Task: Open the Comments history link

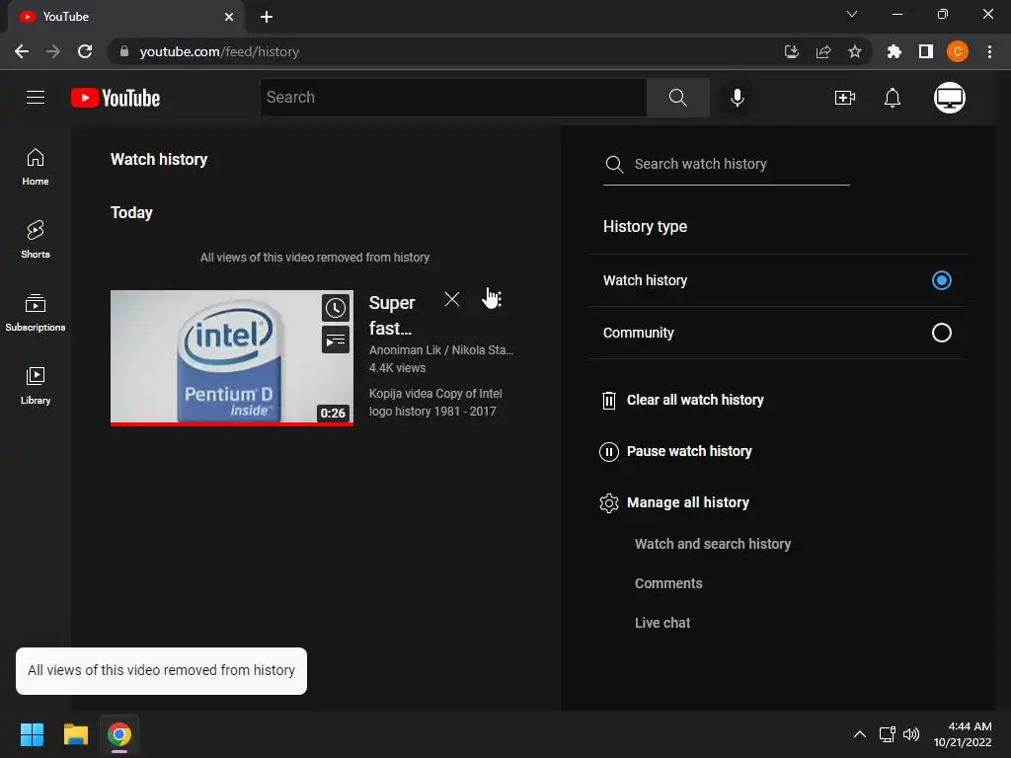Action: pos(668,583)
